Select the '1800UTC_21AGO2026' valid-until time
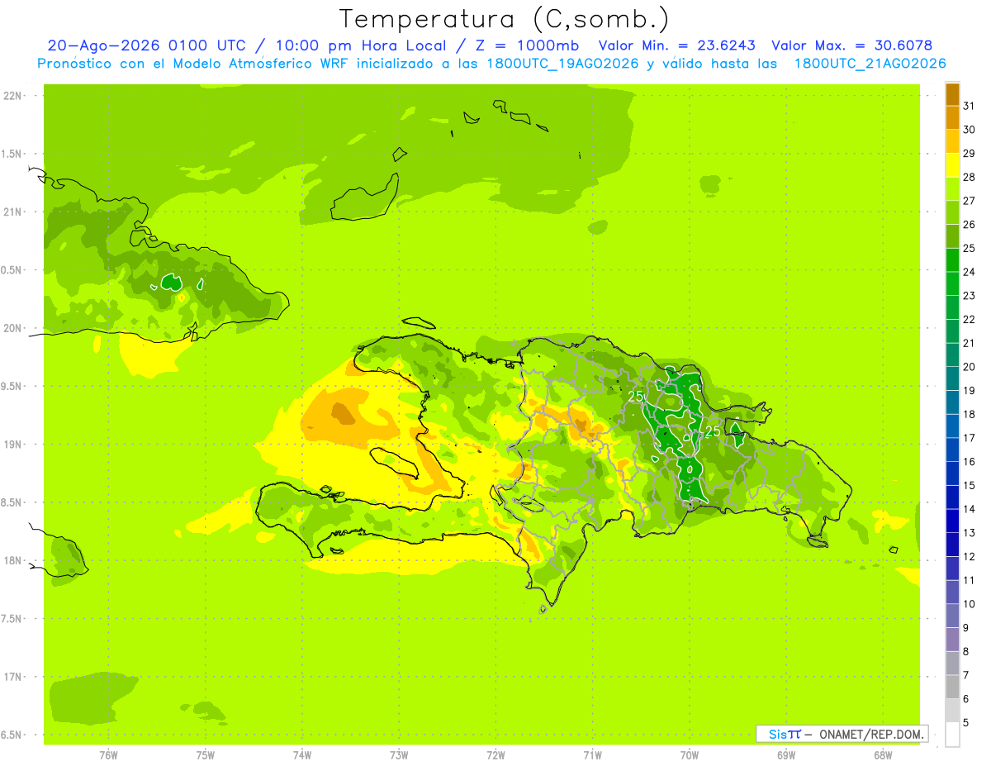 point(870,64)
